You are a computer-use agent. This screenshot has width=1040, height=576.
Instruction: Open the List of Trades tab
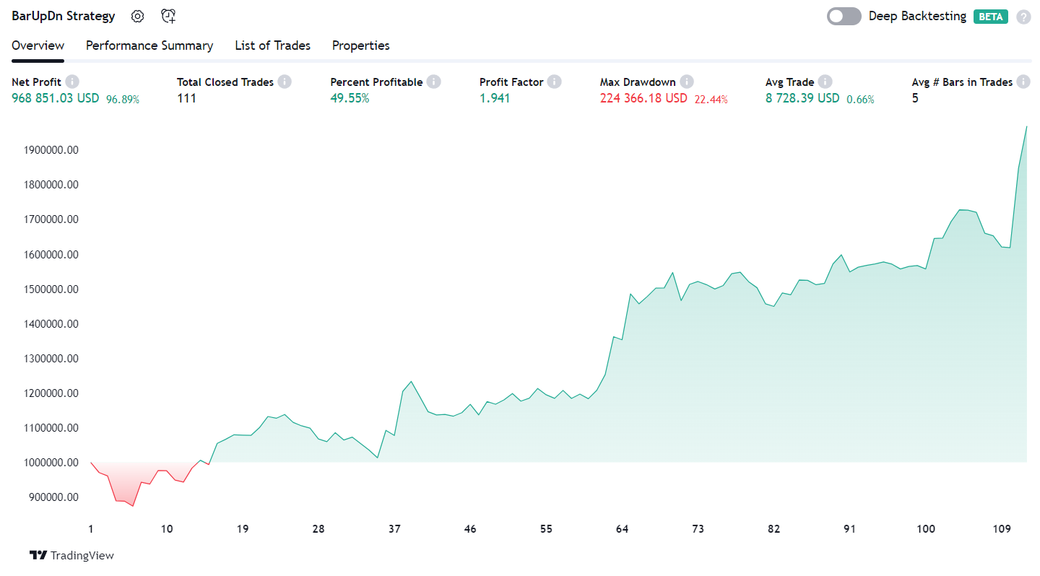point(272,45)
